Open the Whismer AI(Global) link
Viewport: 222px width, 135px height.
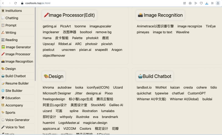(184, 99)
